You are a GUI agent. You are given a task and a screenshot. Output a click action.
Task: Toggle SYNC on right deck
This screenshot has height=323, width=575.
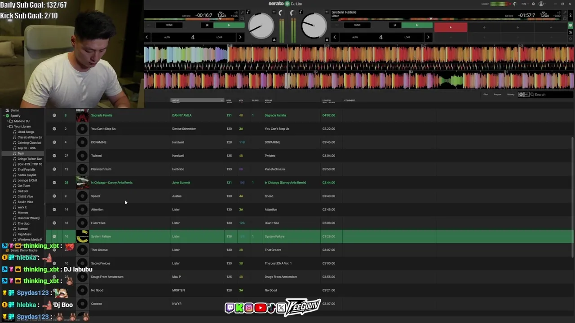point(357,25)
